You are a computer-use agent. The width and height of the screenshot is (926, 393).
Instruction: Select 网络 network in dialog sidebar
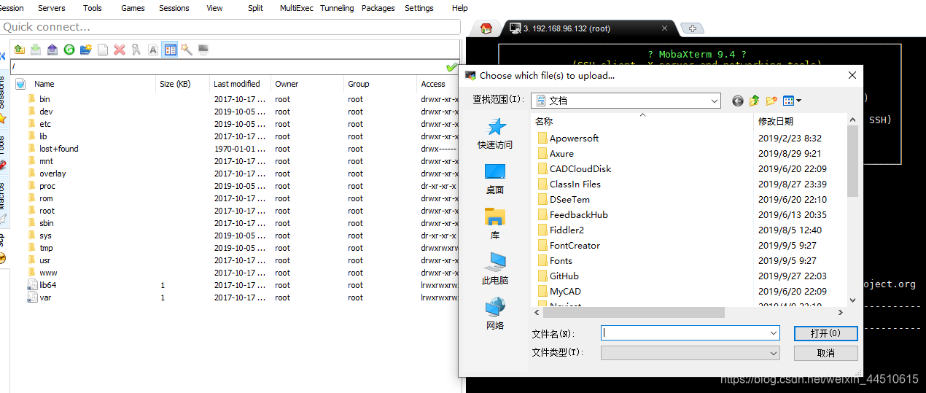coord(495,314)
